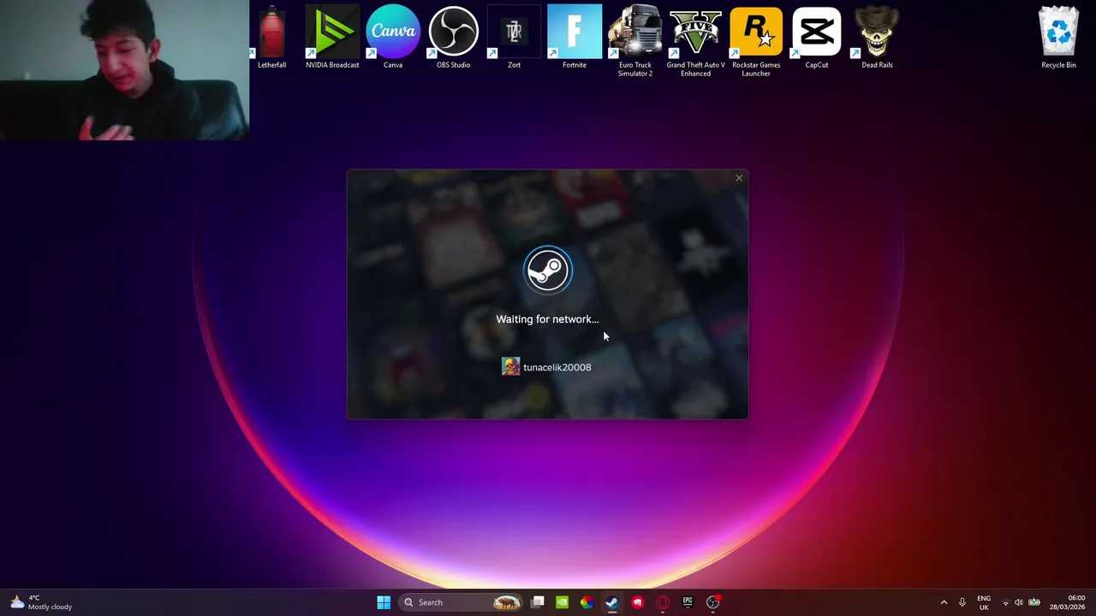
Task: Select the OBS Studio desktop icon
Action: [453, 37]
